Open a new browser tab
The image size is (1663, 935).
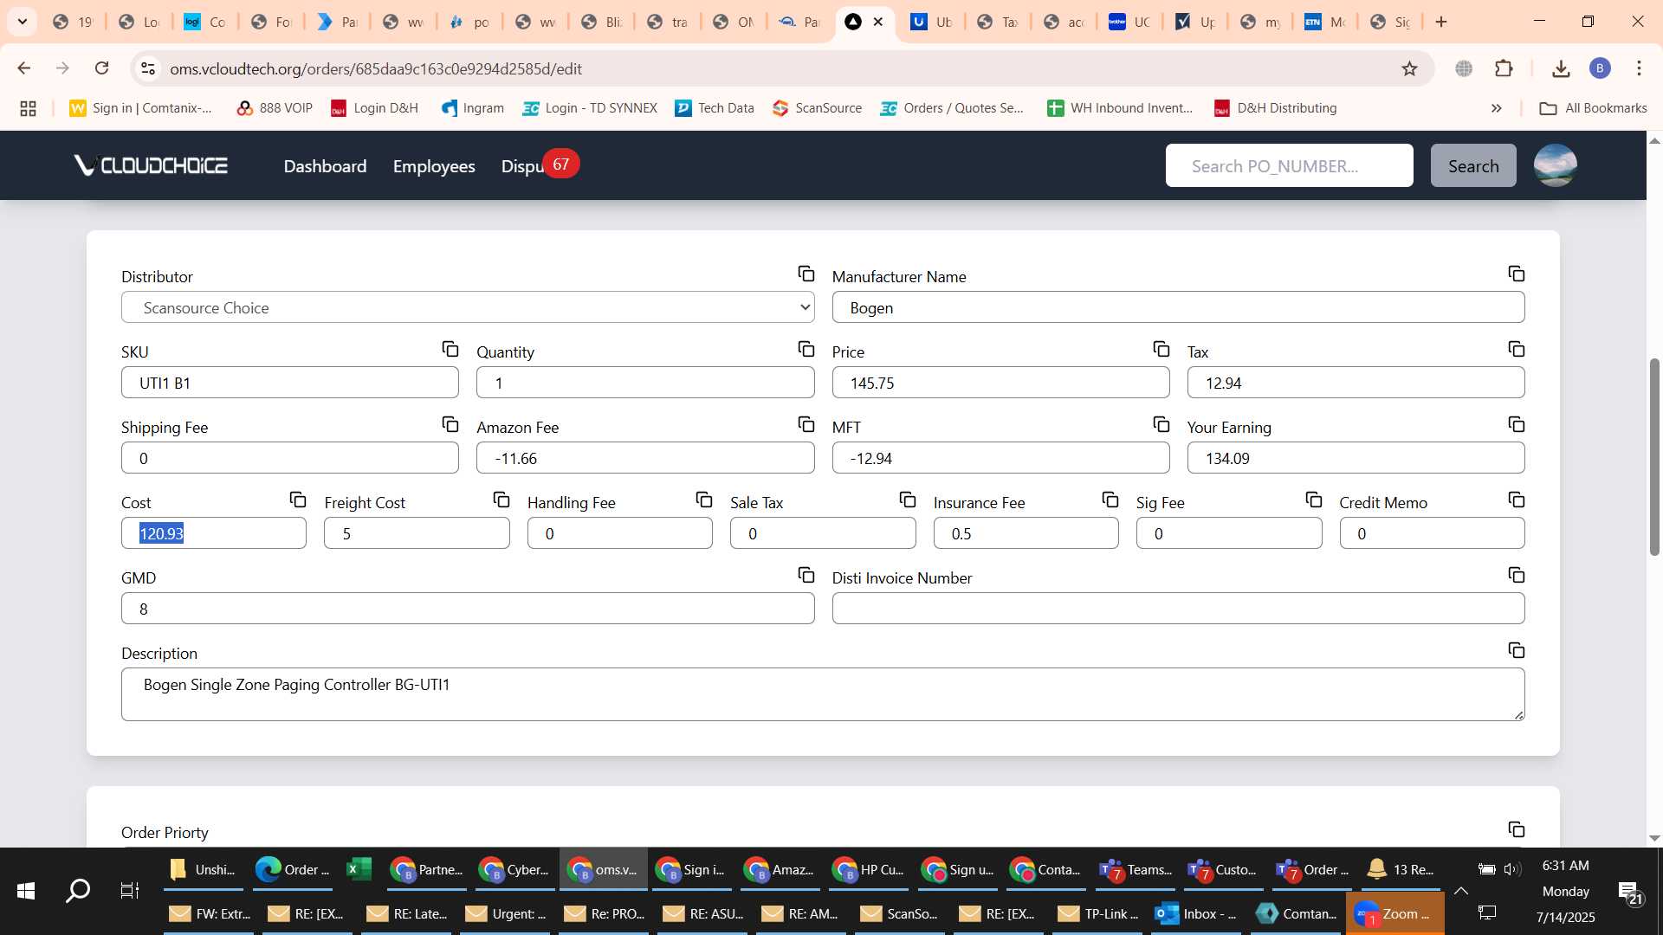click(1441, 22)
